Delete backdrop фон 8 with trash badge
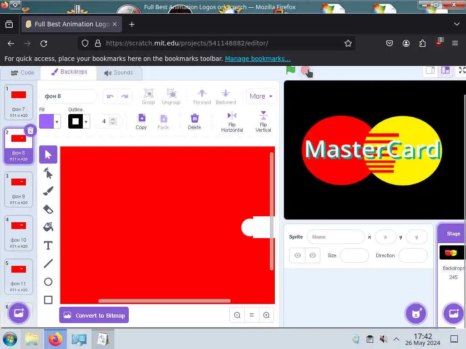The height and width of the screenshot is (349, 466). pos(30,130)
